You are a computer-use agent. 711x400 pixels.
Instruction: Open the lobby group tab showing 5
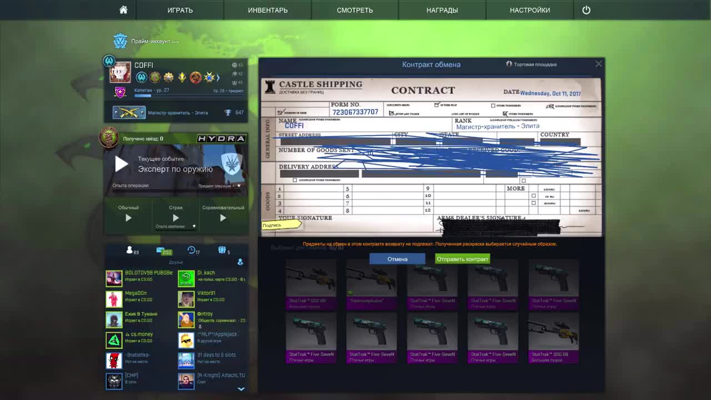224,251
